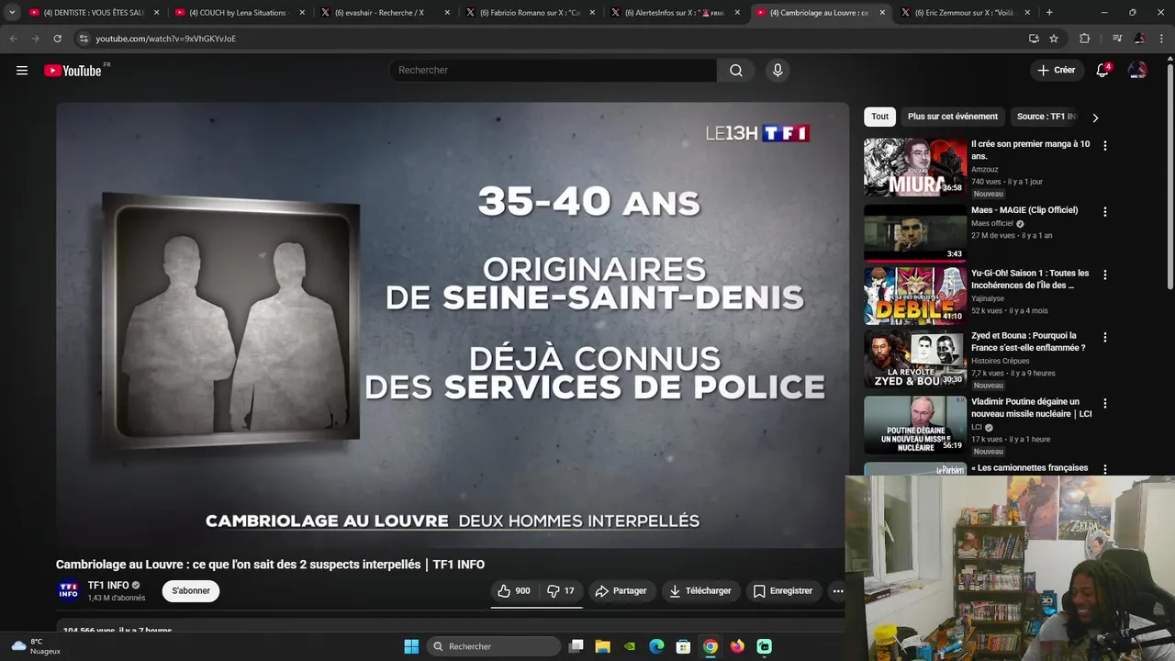Open options for camionnettes françaises video
The image size is (1175, 661).
point(1105,469)
